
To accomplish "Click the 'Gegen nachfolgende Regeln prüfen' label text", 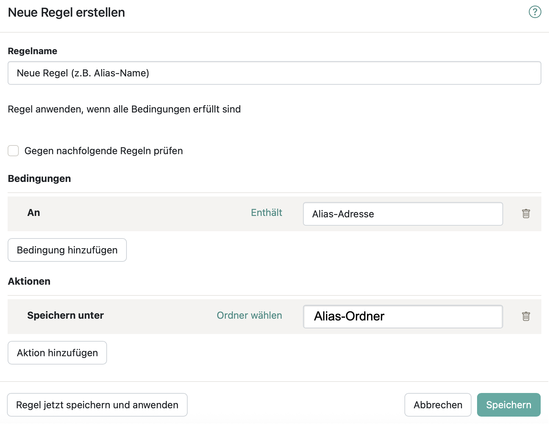I will click(104, 151).
